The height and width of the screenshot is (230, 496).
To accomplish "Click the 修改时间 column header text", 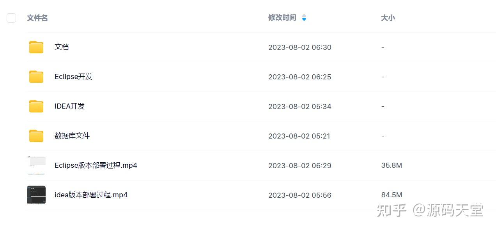I will 282,18.
